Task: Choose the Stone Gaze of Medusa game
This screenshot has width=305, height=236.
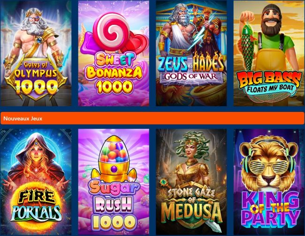Action: 191,182
